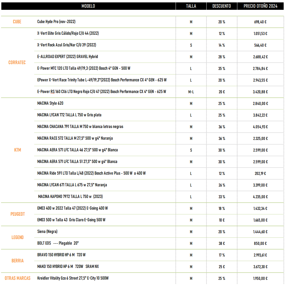The height and width of the screenshot is (287, 285).
Task: Select the PEUGEOT brand label
Action: tap(17, 214)
